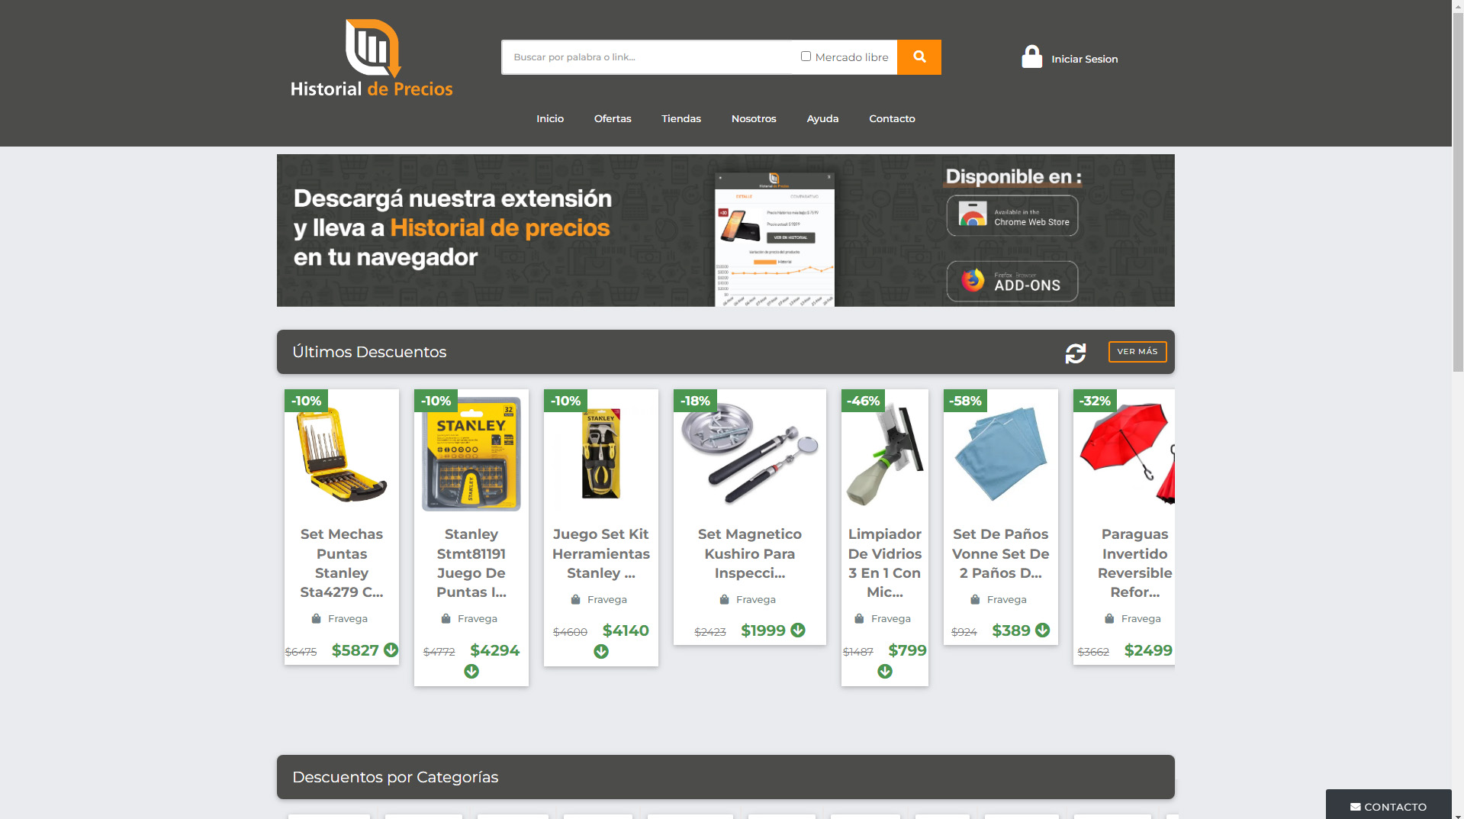Click the Chrome Web Store badge
The image size is (1464, 819).
coord(1012,216)
